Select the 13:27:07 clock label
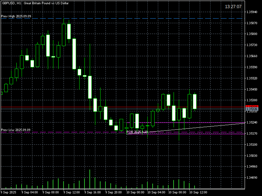The height and width of the screenshot is (196, 262). pyautogui.click(x=233, y=7)
